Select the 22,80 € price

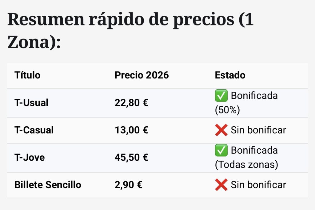click(x=131, y=103)
